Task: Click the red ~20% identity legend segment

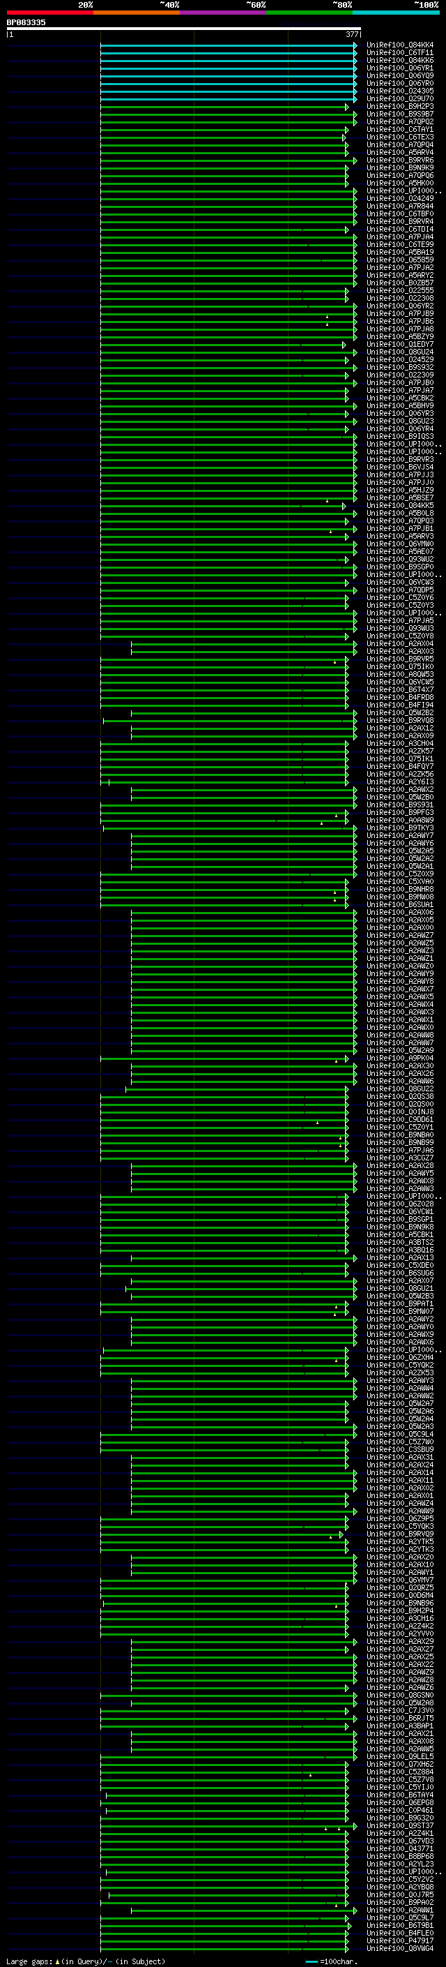Action: pos(49,13)
